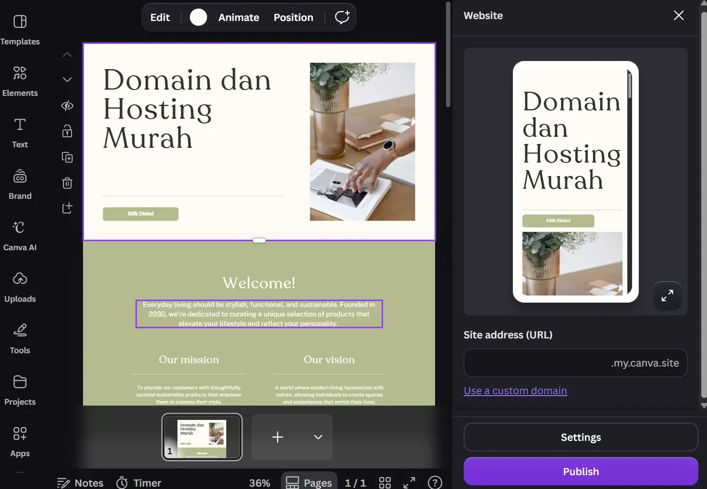
Task: Click the Site address URL input field
Action: tap(575, 363)
